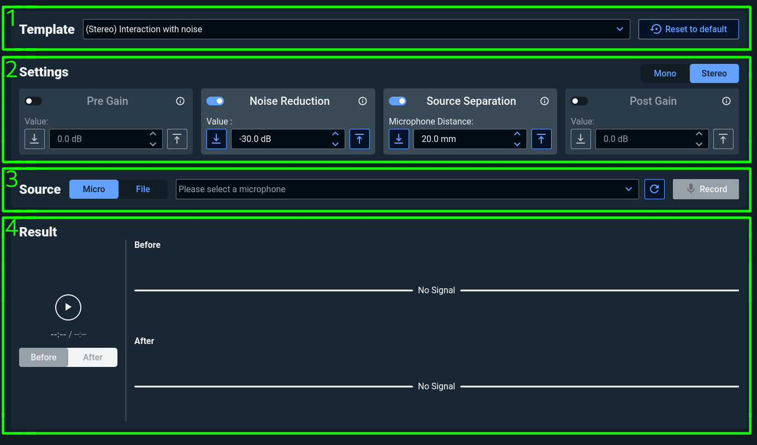Refresh the microphone list
This screenshot has width=757, height=445.
point(654,189)
